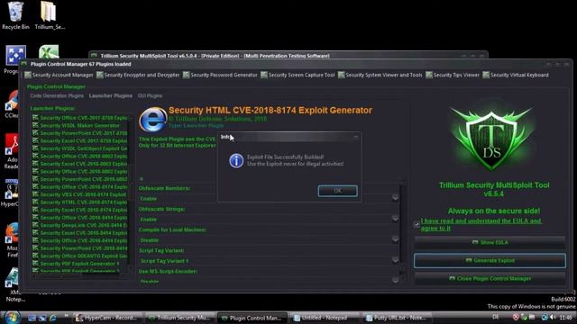577x324 pixels.
Task: Open Security System Viewer and Tools
Action: click(x=380, y=75)
